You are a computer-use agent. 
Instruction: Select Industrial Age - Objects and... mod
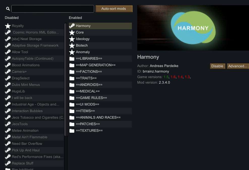point(34,105)
